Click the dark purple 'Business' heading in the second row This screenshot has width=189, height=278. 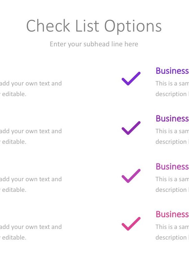click(172, 118)
